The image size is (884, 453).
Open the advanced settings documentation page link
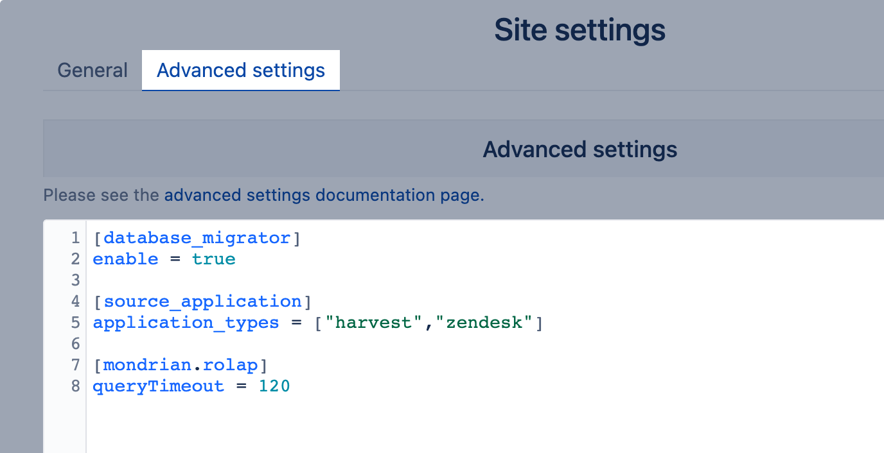(x=321, y=195)
